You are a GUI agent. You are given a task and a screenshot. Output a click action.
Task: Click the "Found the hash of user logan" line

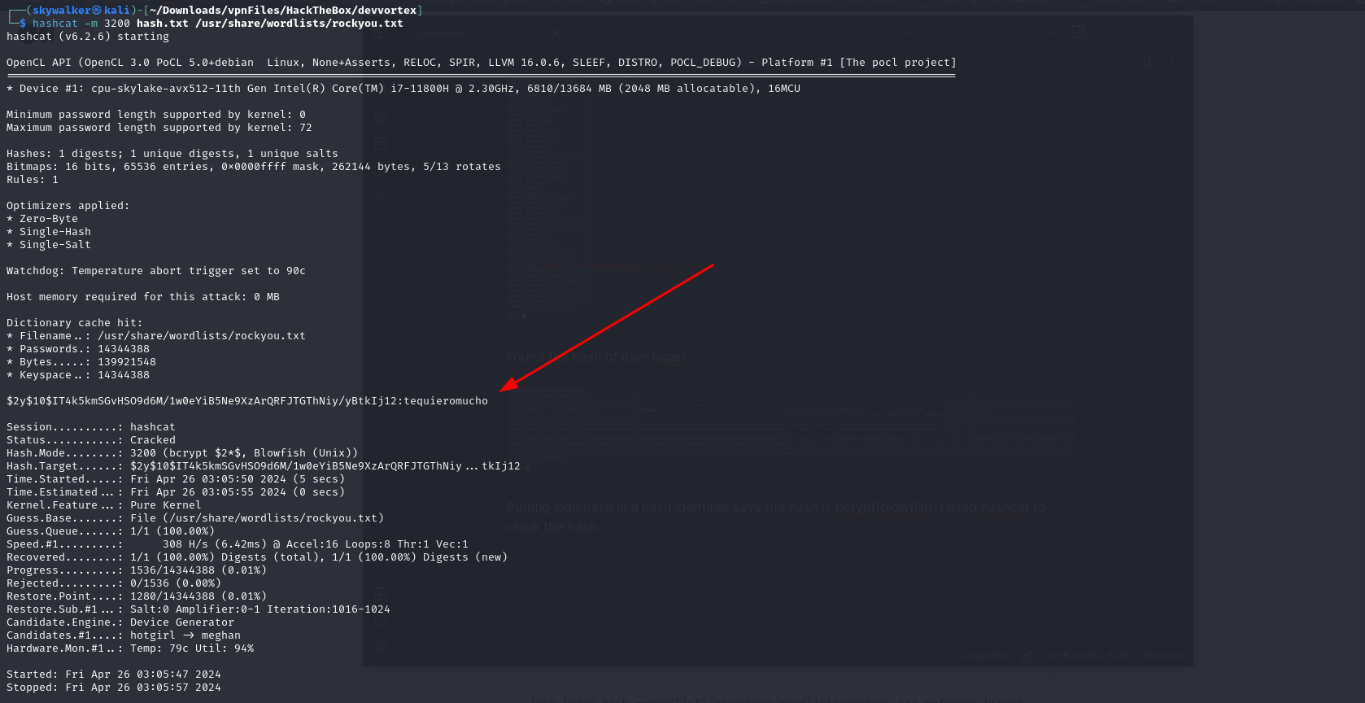595,357
